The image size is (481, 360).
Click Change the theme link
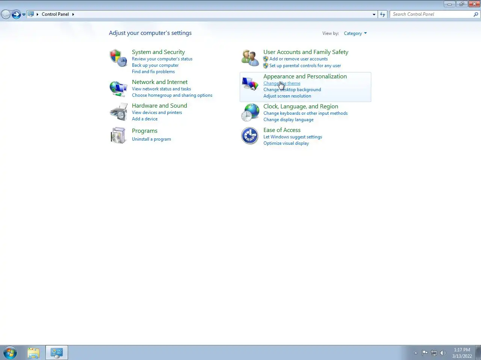[282, 83]
